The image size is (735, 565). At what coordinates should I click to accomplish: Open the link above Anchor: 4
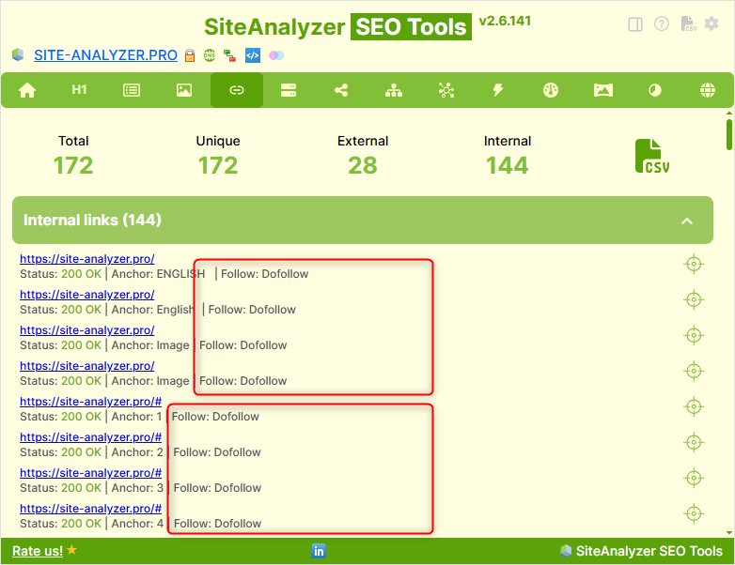click(90, 509)
